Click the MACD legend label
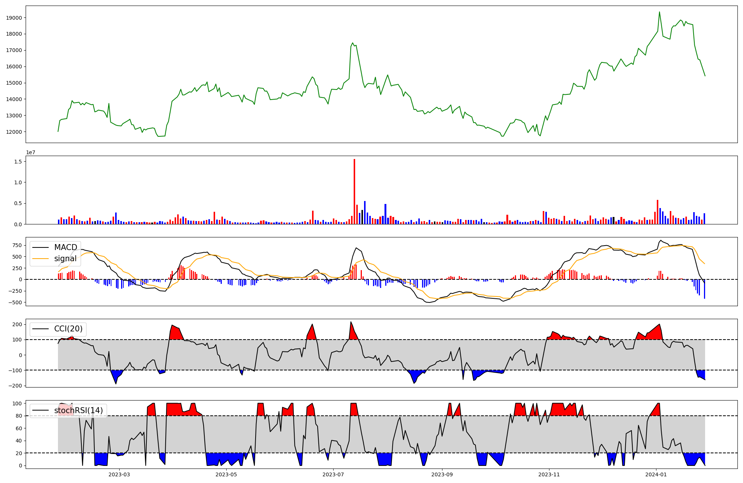This screenshot has width=743, height=483. coord(65,247)
